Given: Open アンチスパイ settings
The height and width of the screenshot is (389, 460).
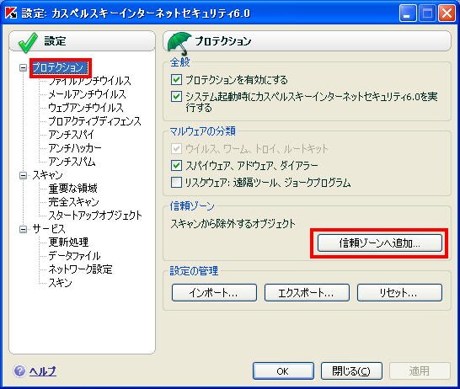Looking at the screenshot, I should tap(71, 135).
